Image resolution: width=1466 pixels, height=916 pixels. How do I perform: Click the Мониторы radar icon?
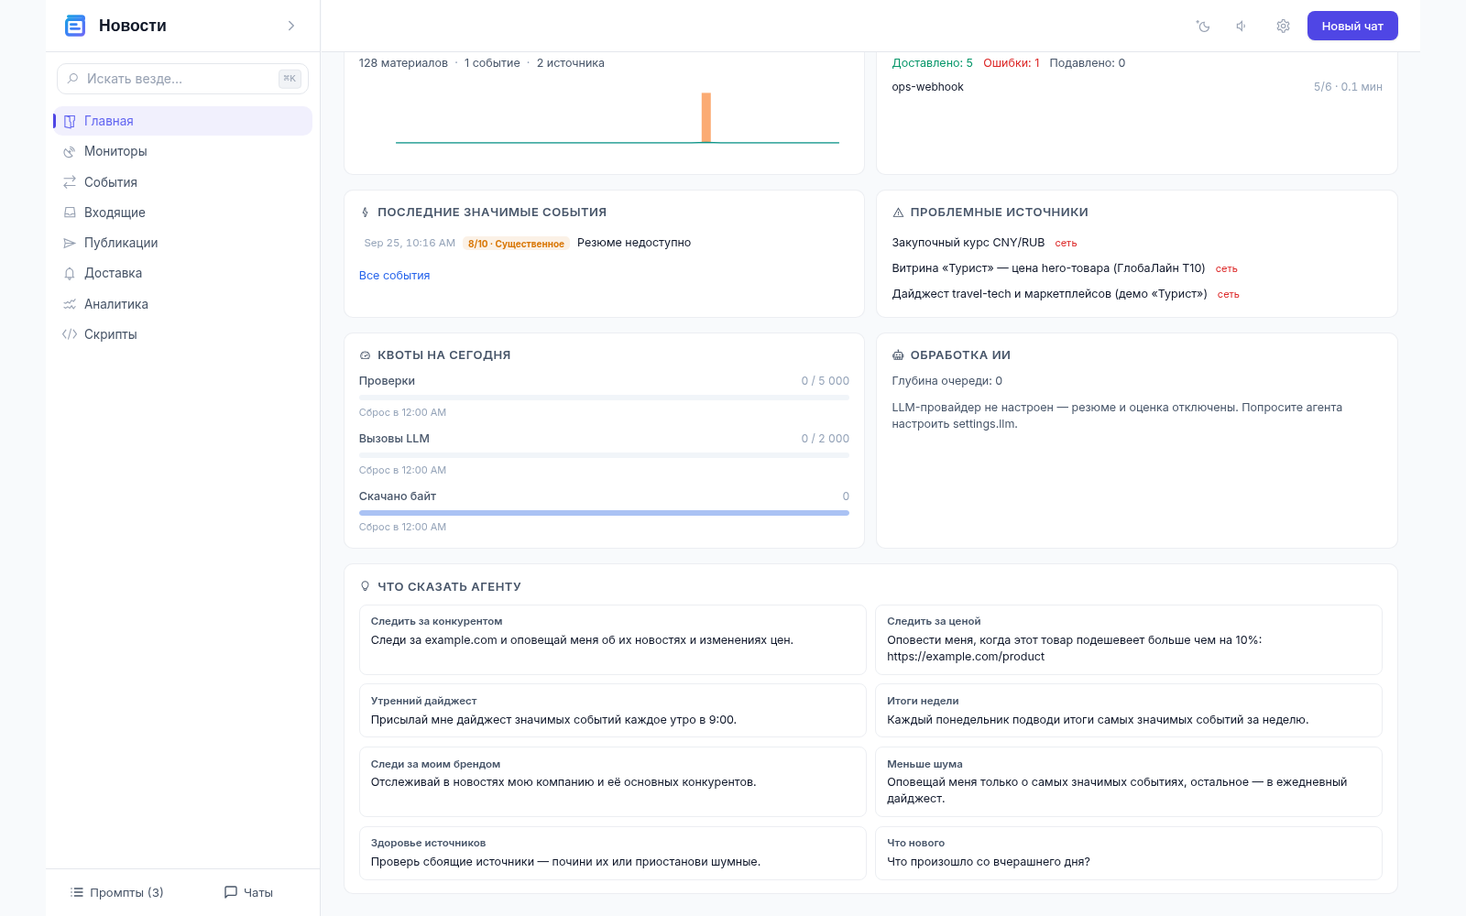pos(70,151)
